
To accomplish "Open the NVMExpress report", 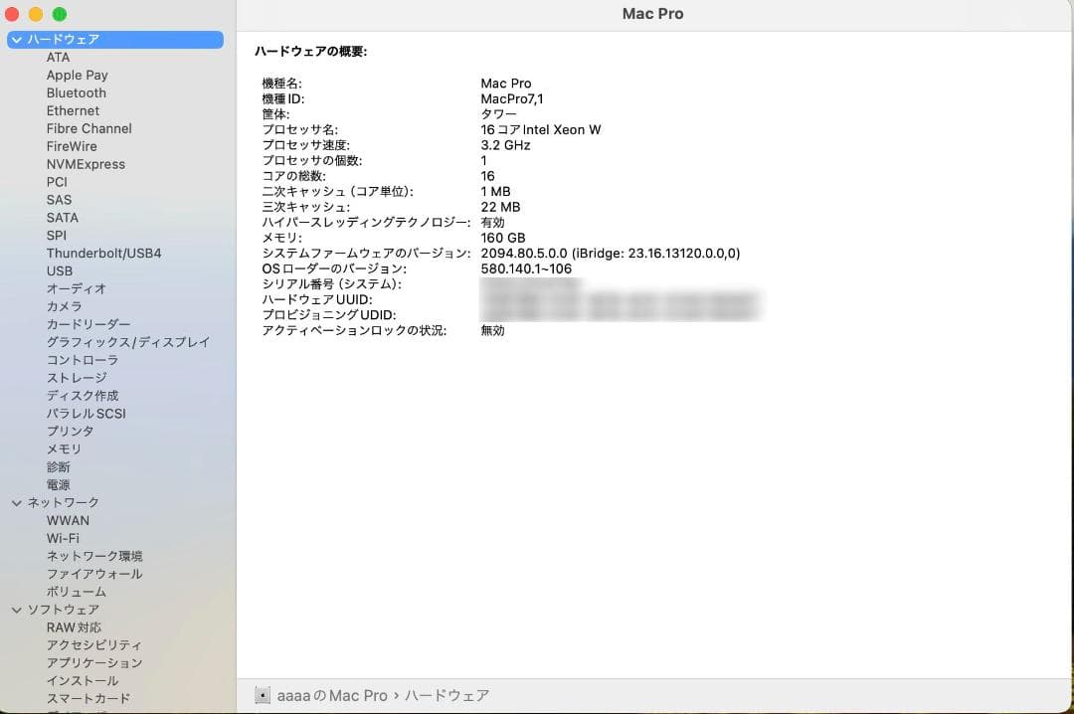I will [86, 164].
